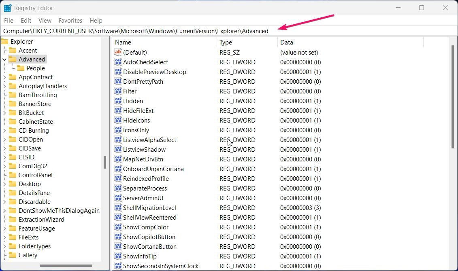
Task: Select the Explorer key in the tree
Action: coord(21,41)
